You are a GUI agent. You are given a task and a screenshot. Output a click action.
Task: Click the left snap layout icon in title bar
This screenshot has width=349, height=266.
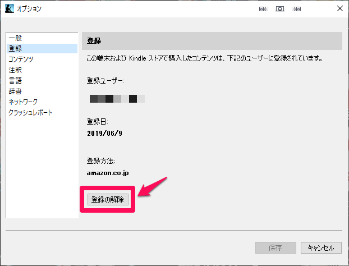[264, 9]
